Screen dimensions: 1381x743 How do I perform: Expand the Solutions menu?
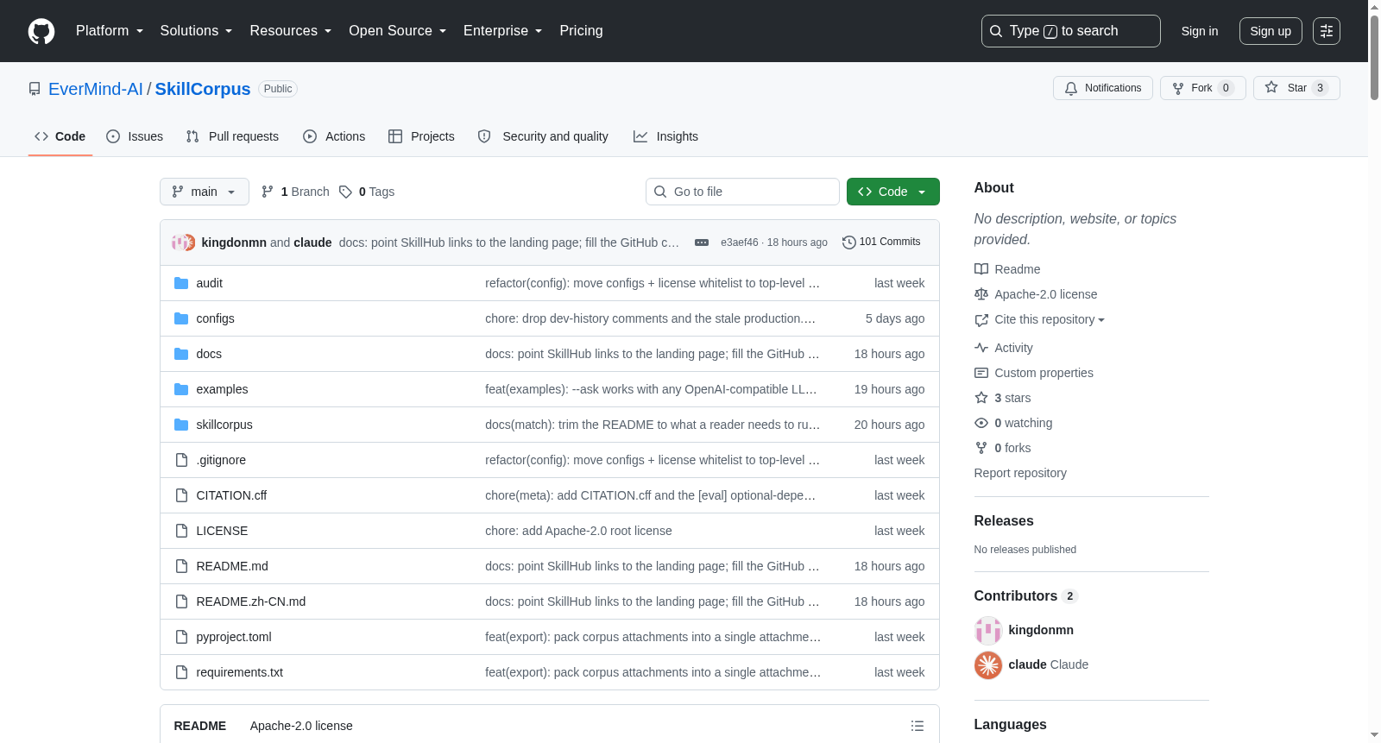196,31
